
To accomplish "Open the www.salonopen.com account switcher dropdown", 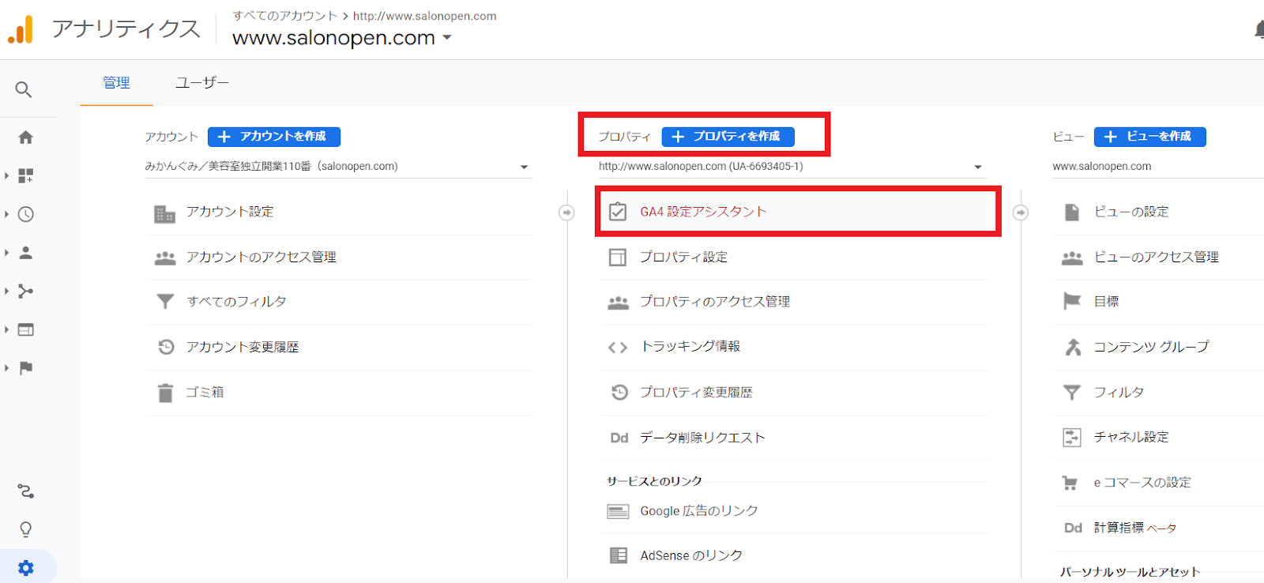I will tap(341, 37).
